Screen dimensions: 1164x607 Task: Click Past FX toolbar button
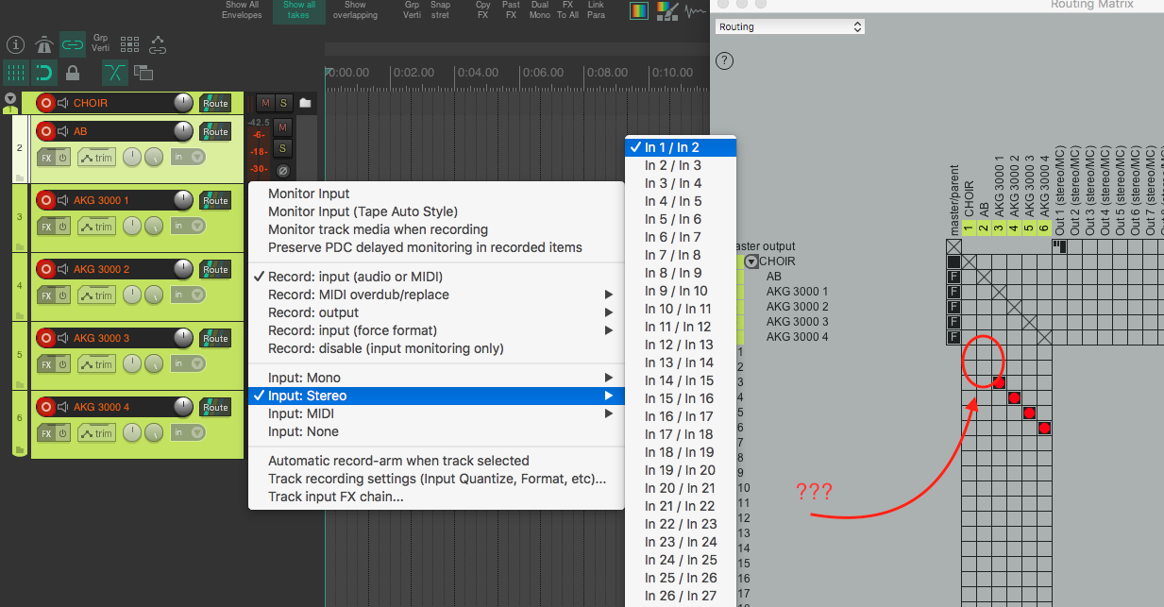[x=511, y=10]
